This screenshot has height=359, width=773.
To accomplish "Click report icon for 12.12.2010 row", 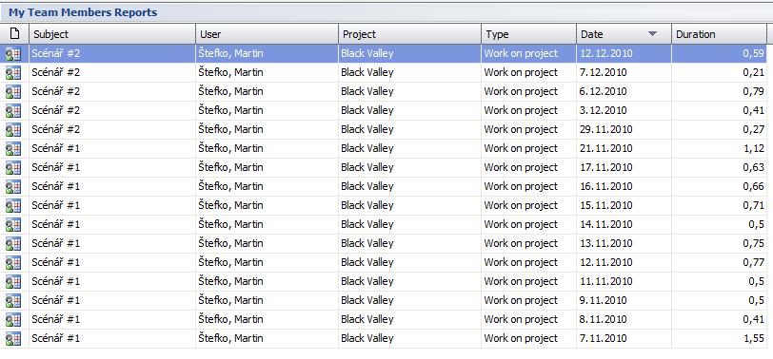I will [13, 54].
